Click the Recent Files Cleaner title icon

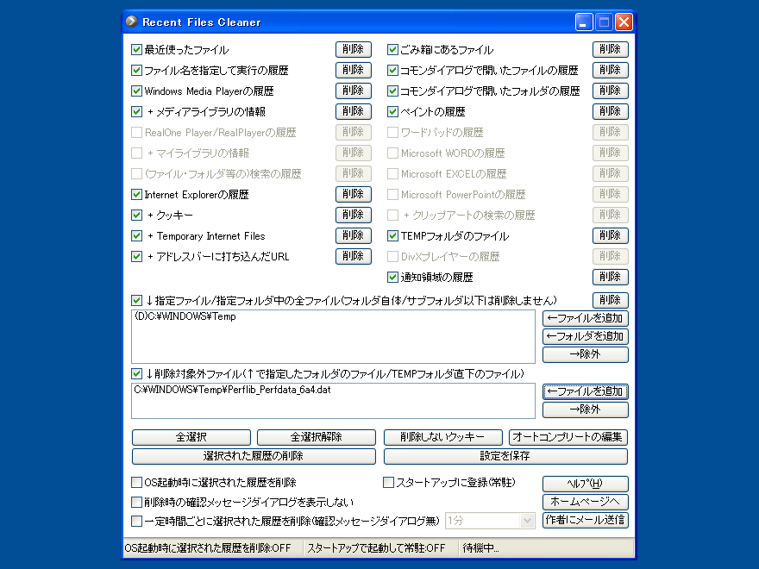point(132,22)
